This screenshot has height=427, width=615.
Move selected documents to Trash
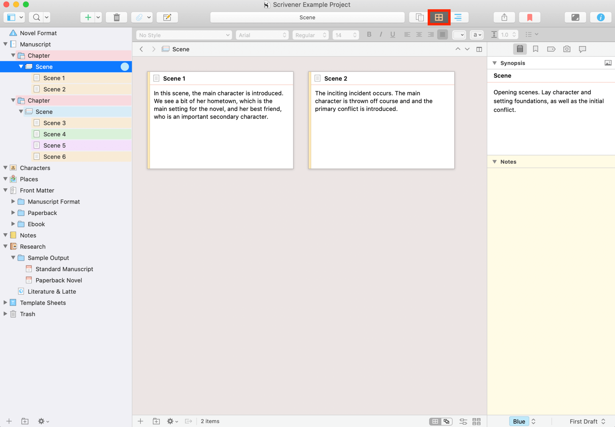117,17
